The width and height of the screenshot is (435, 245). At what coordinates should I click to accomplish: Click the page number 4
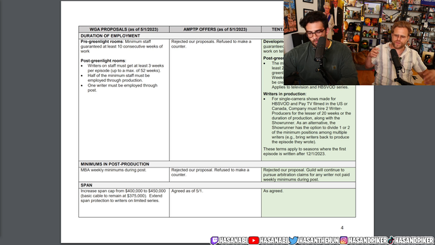click(342, 228)
